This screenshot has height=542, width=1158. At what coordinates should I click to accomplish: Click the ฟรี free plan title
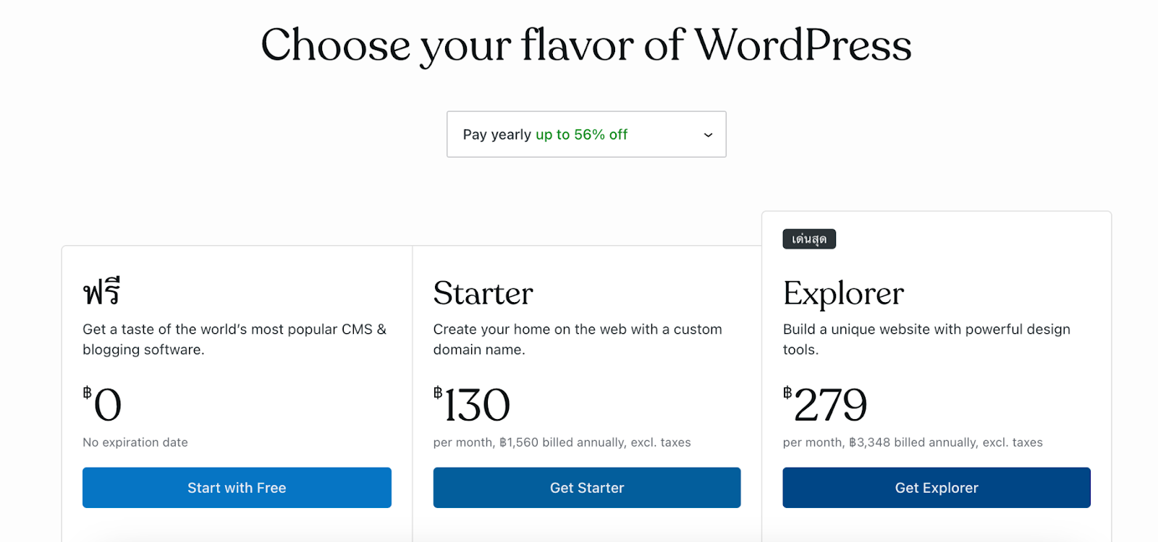tap(101, 292)
